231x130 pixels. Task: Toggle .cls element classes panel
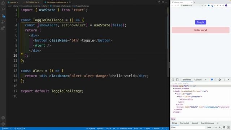tap(215, 127)
